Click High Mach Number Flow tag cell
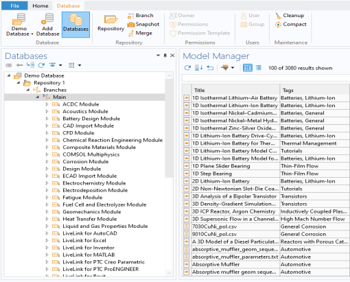The height and width of the screenshot is (282, 350). [315, 219]
